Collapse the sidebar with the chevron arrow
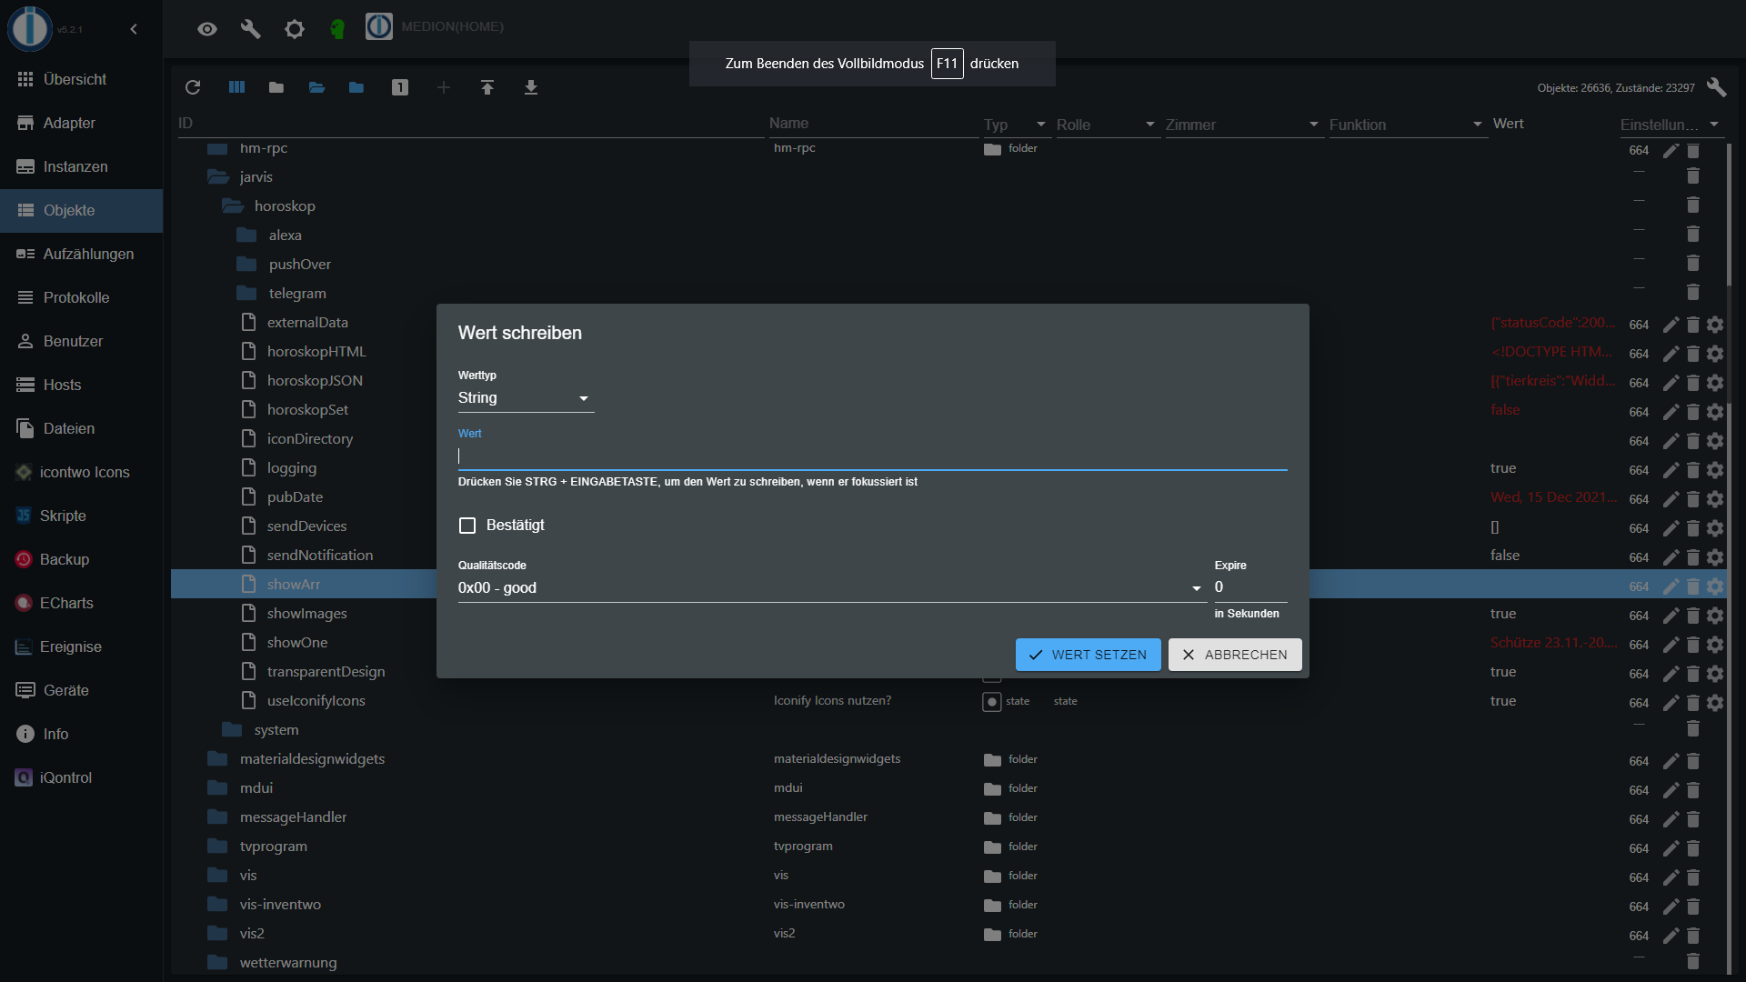This screenshot has height=982, width=1746. pos(134,29)
